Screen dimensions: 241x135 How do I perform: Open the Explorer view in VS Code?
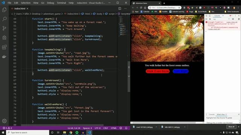point(4,10)
